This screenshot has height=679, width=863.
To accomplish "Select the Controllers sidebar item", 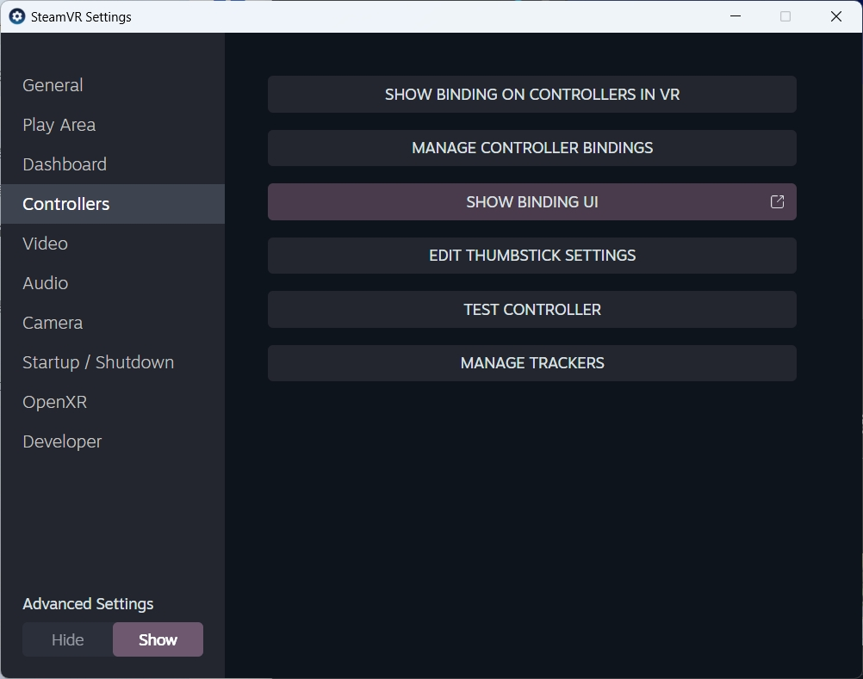I will click(66, 204).
